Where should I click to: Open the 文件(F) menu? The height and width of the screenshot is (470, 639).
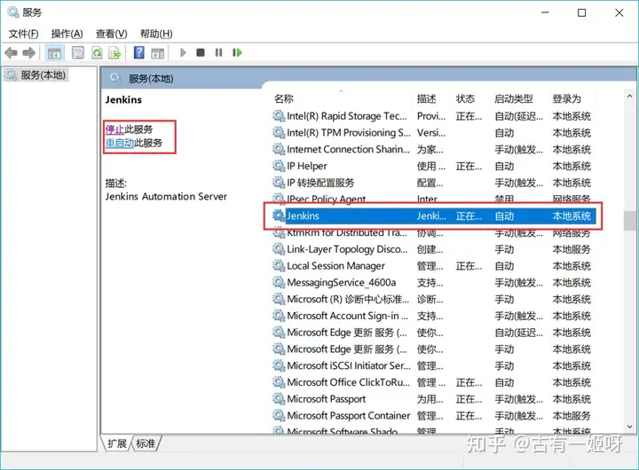(24, 34)
